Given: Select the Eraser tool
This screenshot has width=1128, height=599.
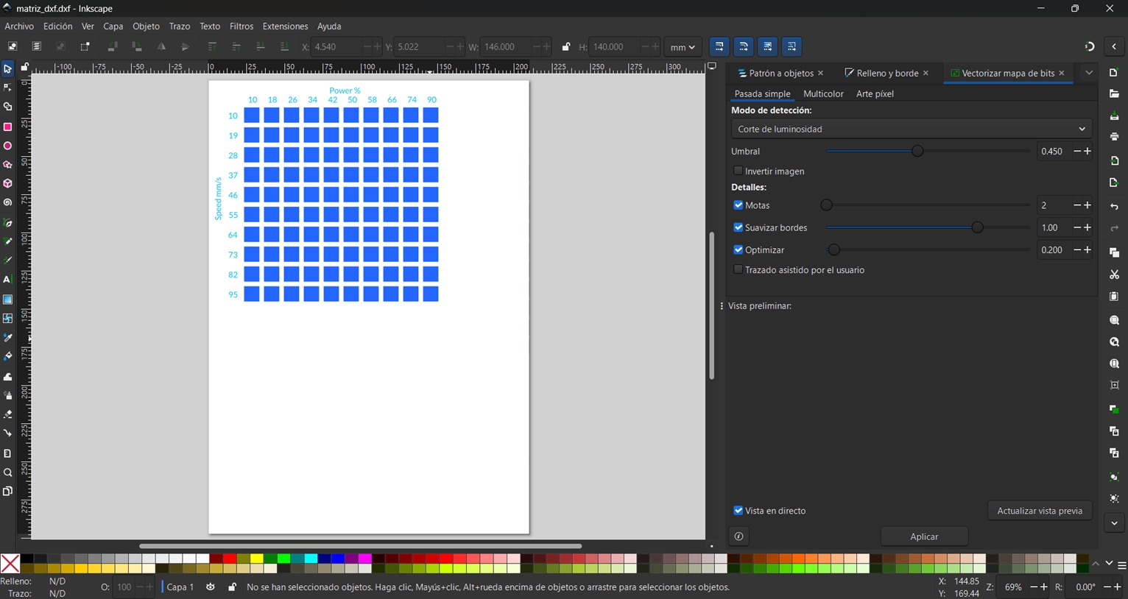Looking at the screenshot, I should [8, 414].
